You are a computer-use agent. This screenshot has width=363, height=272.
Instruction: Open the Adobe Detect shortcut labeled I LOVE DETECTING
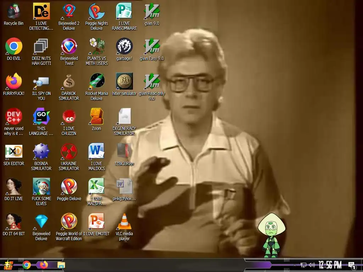click(x=41, y=11)
